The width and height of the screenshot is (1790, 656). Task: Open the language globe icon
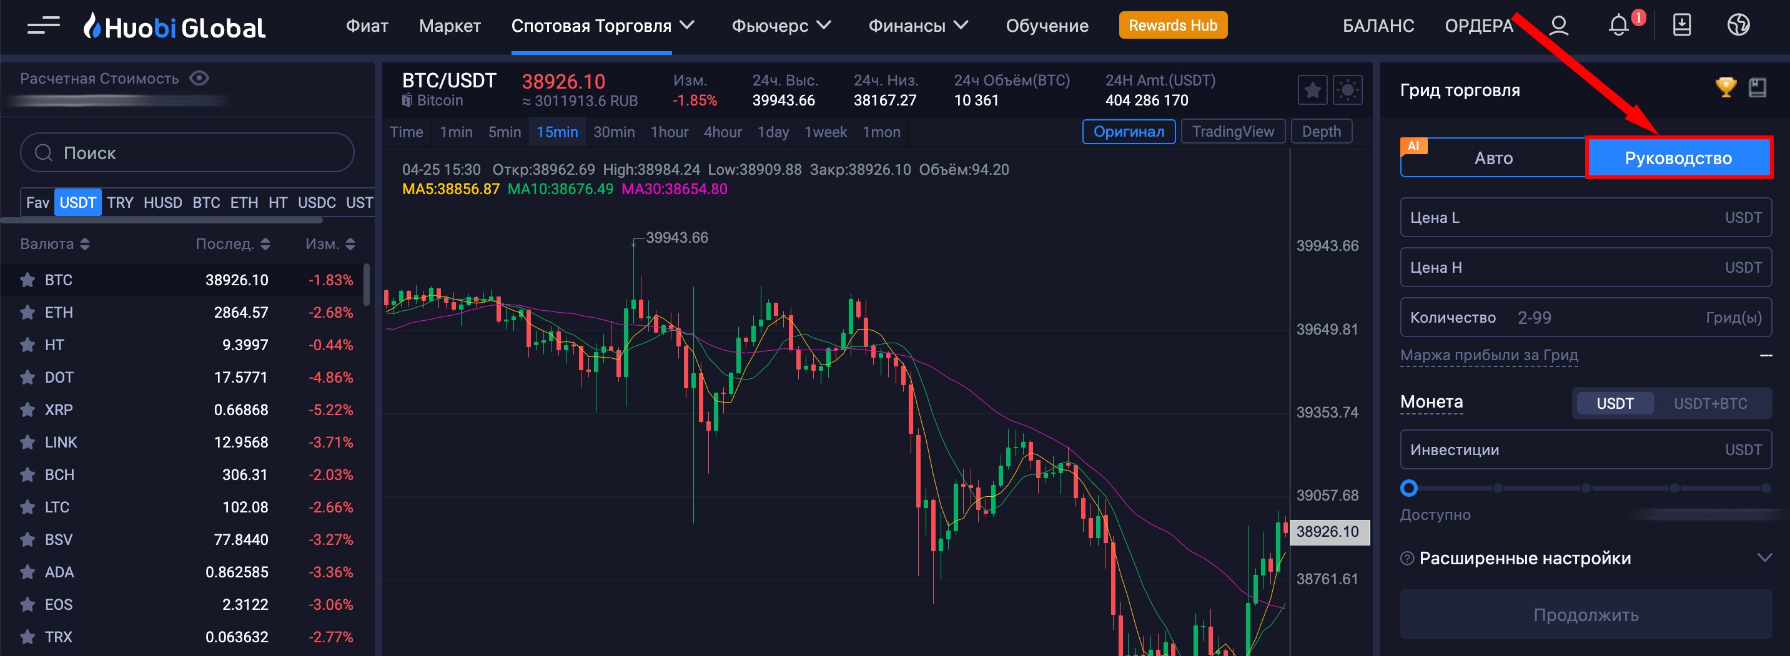1738,26
